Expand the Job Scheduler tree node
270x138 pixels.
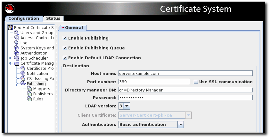pyautogui.click(x=11, y=58)
